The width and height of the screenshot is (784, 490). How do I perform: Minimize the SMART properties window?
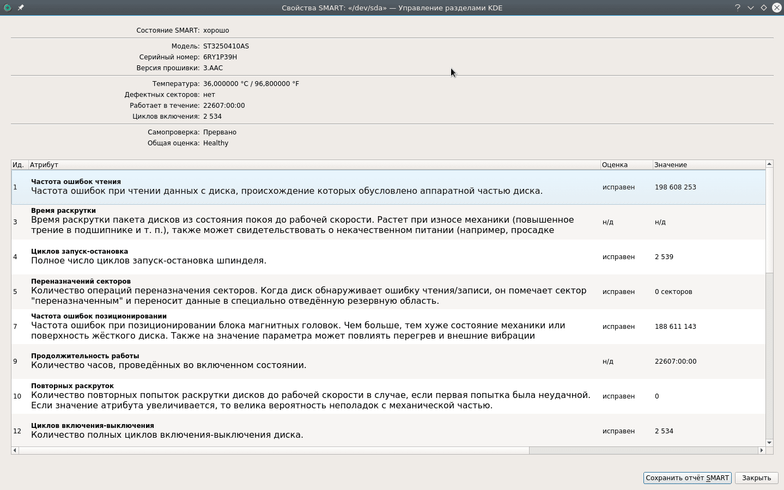click(751, 8)
